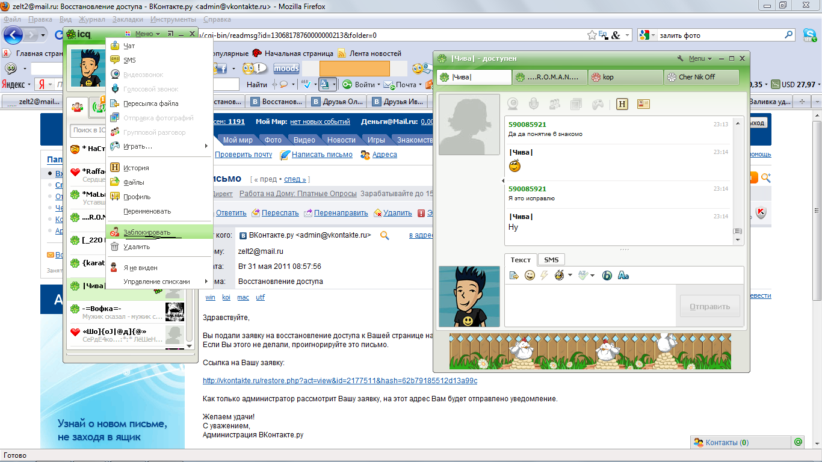The width and height of the screenshot is (822, 462).
Task: Click the green @ icon in bottom status bar
Action: (x=798, y=442)
